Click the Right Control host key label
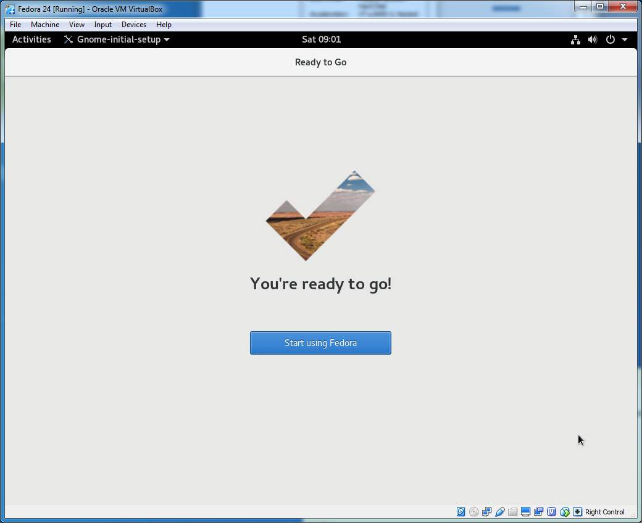The image size is (642, 523). (605, 512)
